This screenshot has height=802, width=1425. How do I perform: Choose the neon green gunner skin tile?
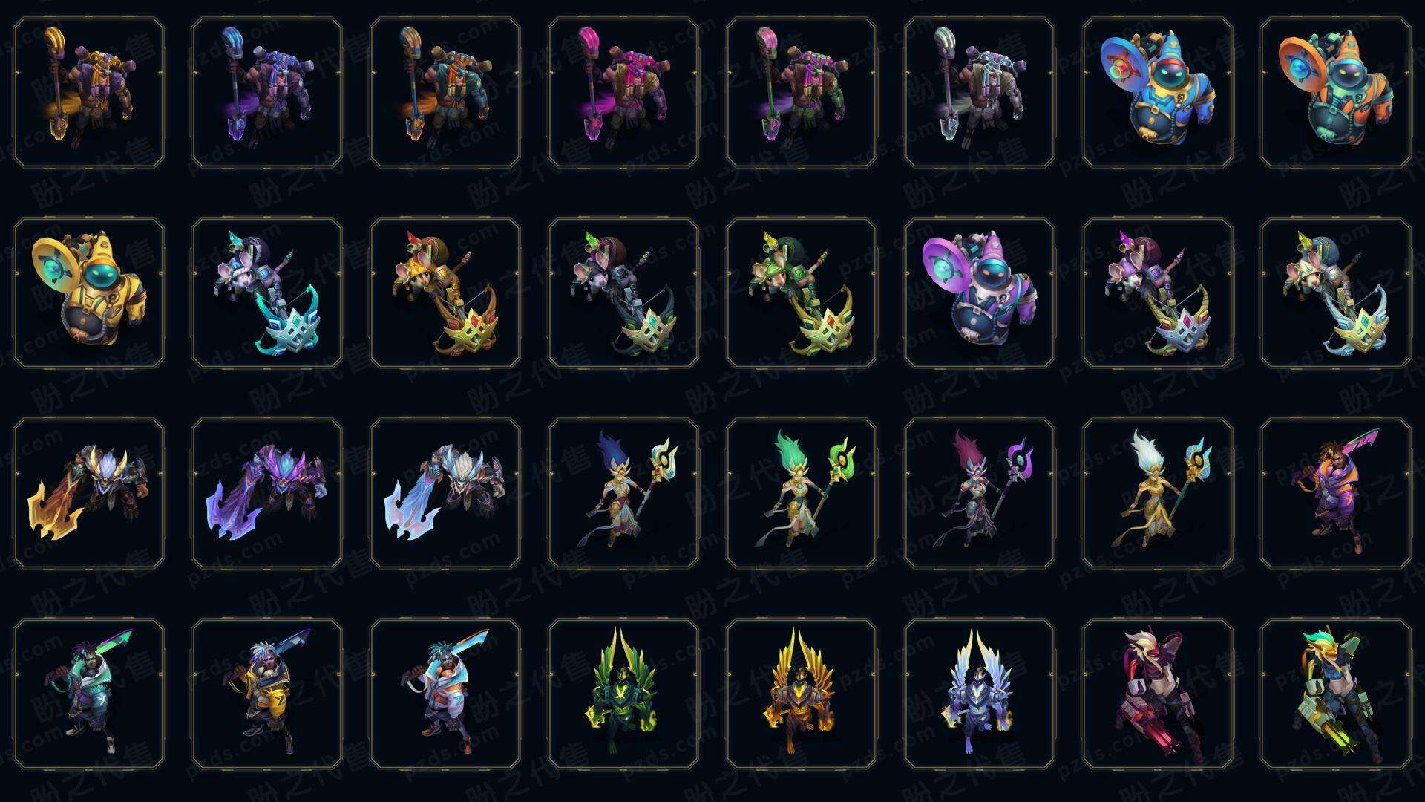pos(1336,694)
